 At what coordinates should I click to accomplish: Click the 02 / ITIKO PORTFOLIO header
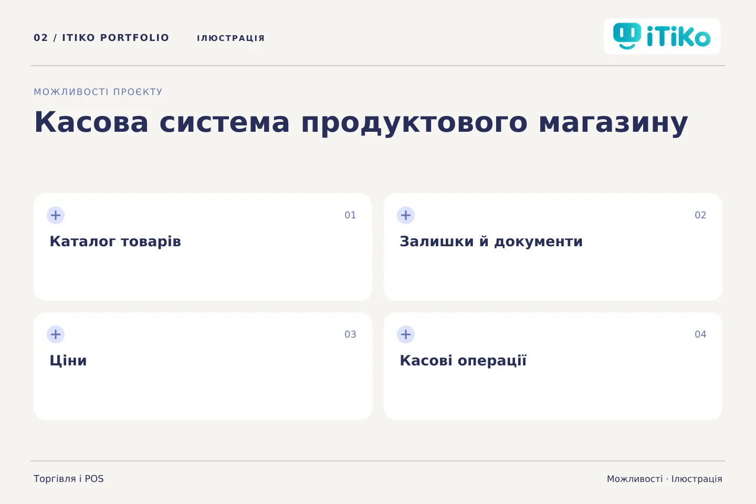pos(101,38)
